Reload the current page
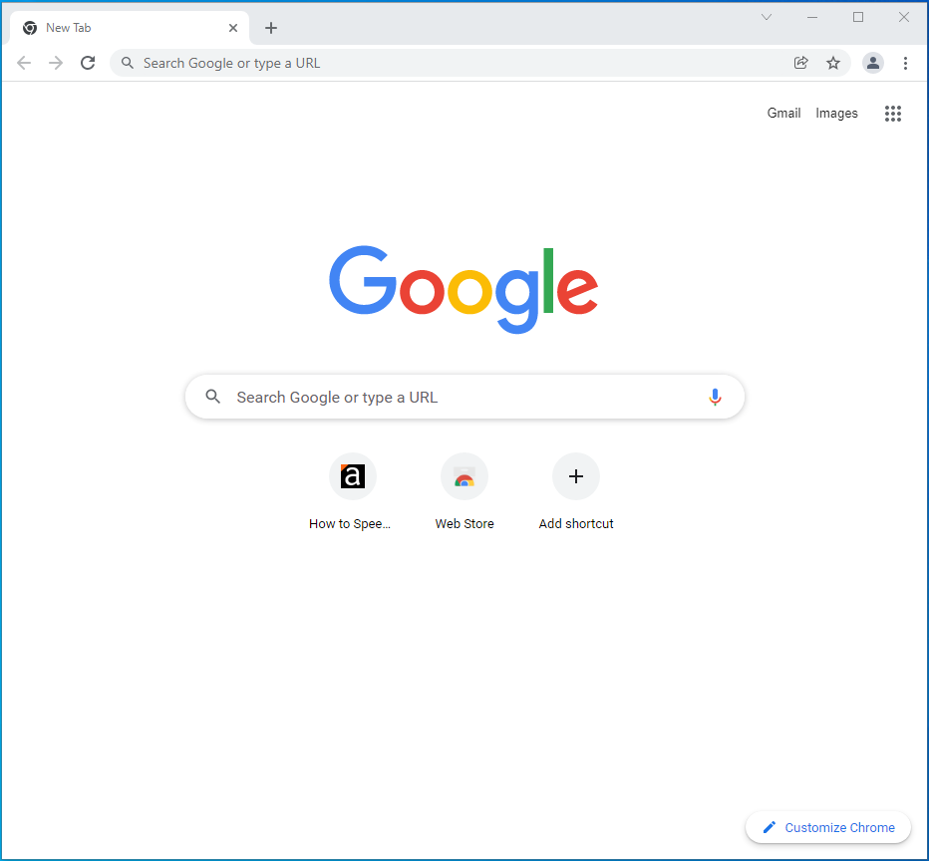The height and width of the screenshot is (861, 929). [88, 62]
